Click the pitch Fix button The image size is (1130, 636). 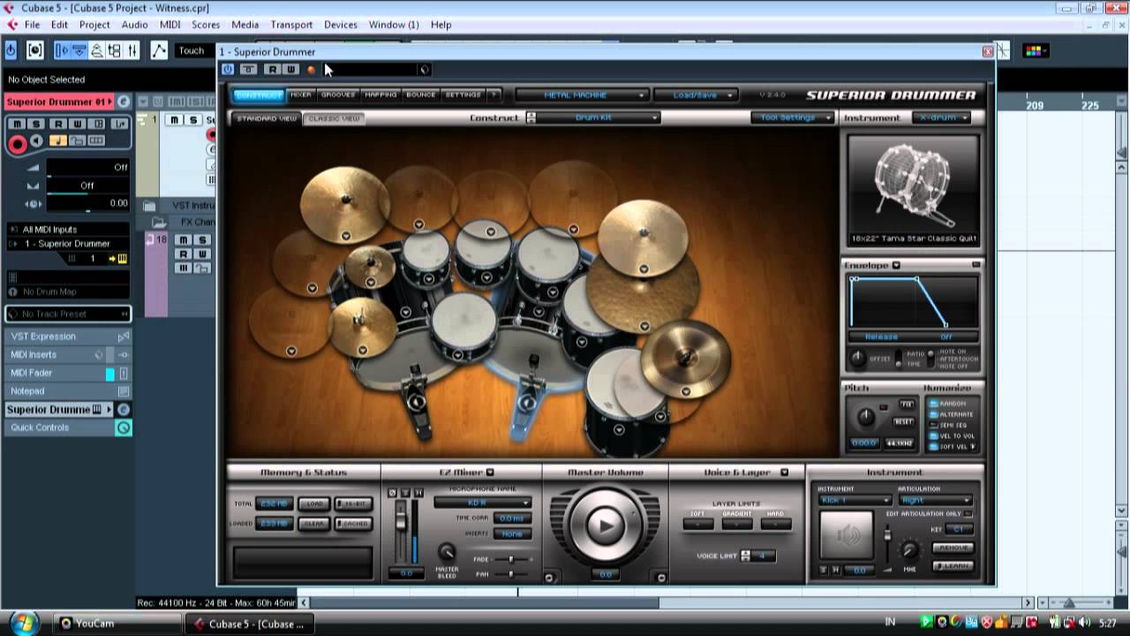point(907,405)
